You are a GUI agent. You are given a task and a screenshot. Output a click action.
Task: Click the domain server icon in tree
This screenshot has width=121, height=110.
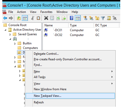[15, 39]
